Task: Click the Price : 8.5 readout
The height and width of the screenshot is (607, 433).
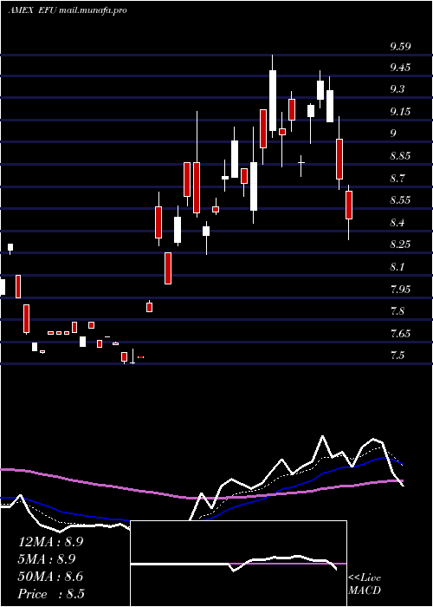Action: pyautogui.click(x=51, y=594)
